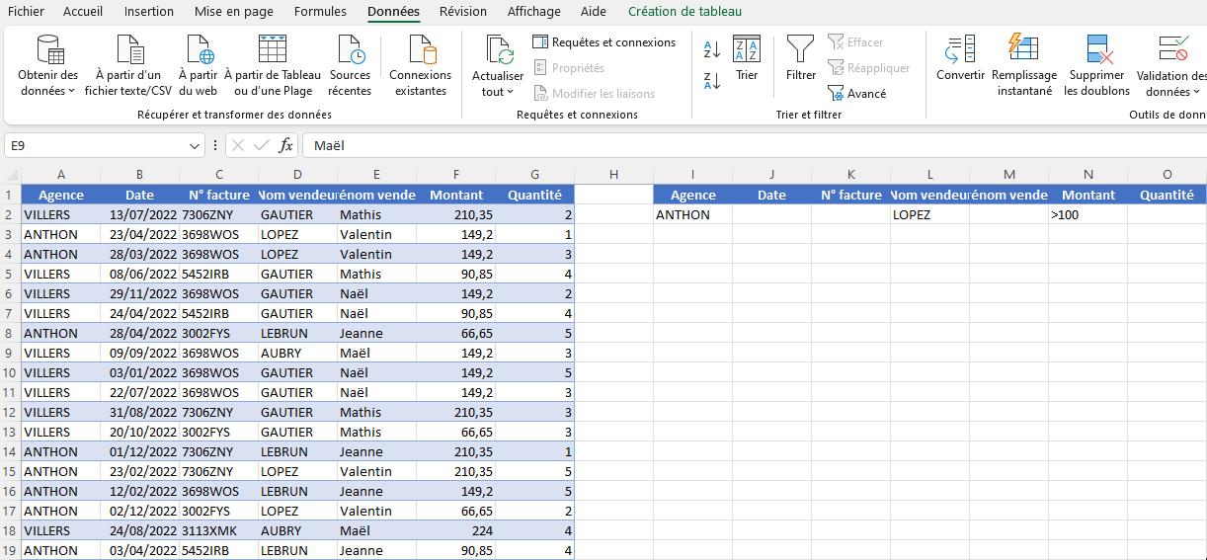1207x560 pixels.
Task: Click the Convertir text-to-columns icon
Action: 960,49
